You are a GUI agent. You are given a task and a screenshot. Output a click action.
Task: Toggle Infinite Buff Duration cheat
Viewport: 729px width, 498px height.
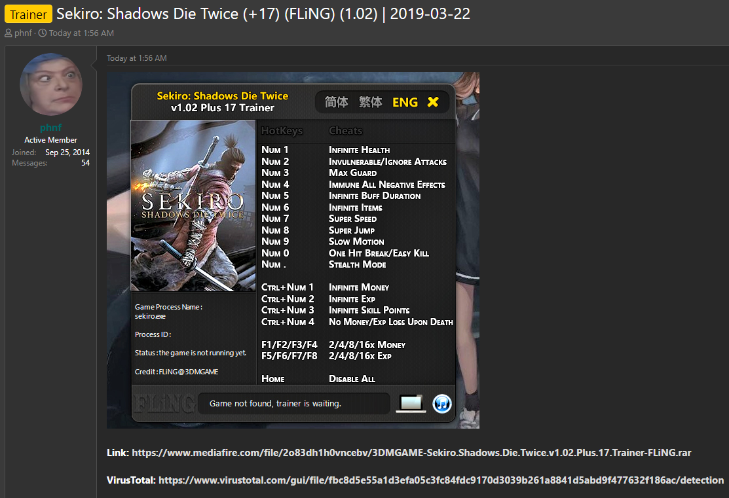(x=375, y=196)
